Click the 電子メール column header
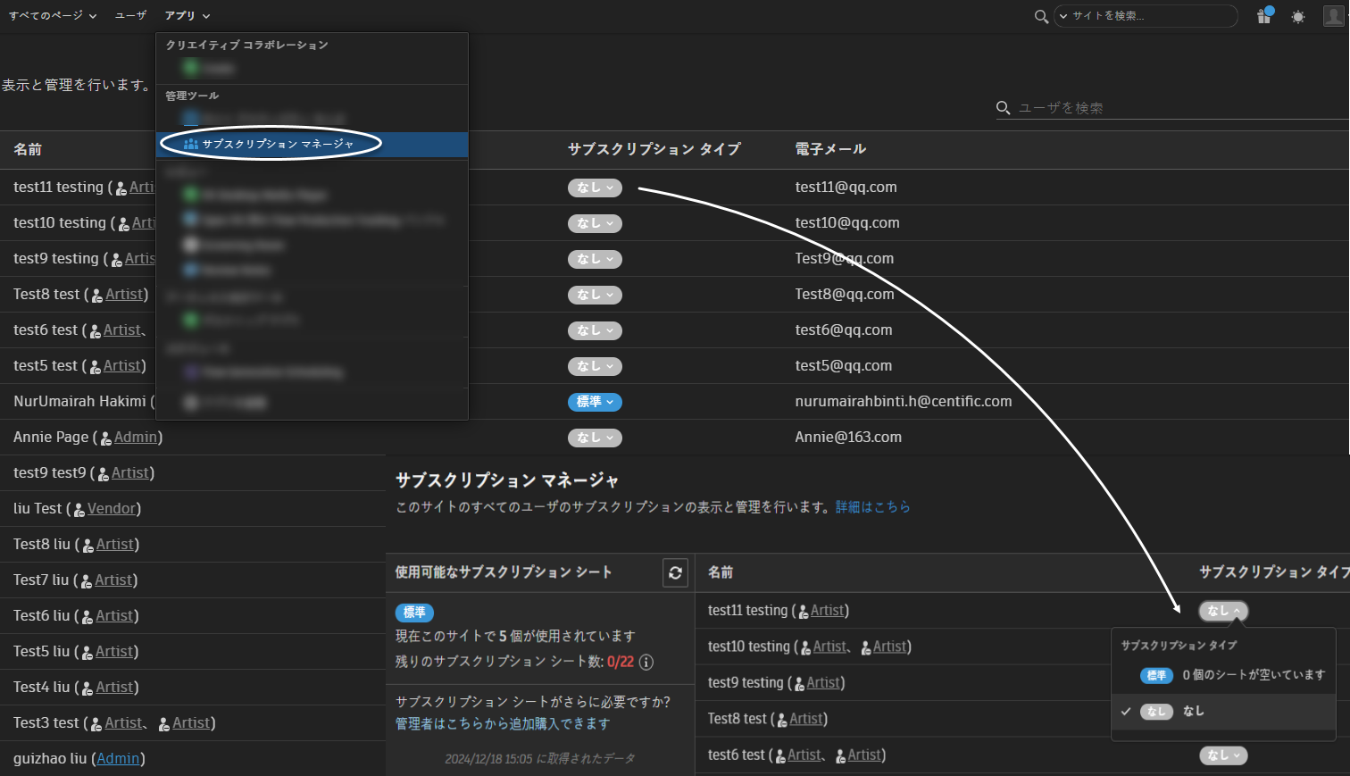The width and height of the screenshot is (1350, 776). [830, 149]
